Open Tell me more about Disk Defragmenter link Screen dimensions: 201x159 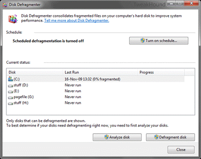77,21
